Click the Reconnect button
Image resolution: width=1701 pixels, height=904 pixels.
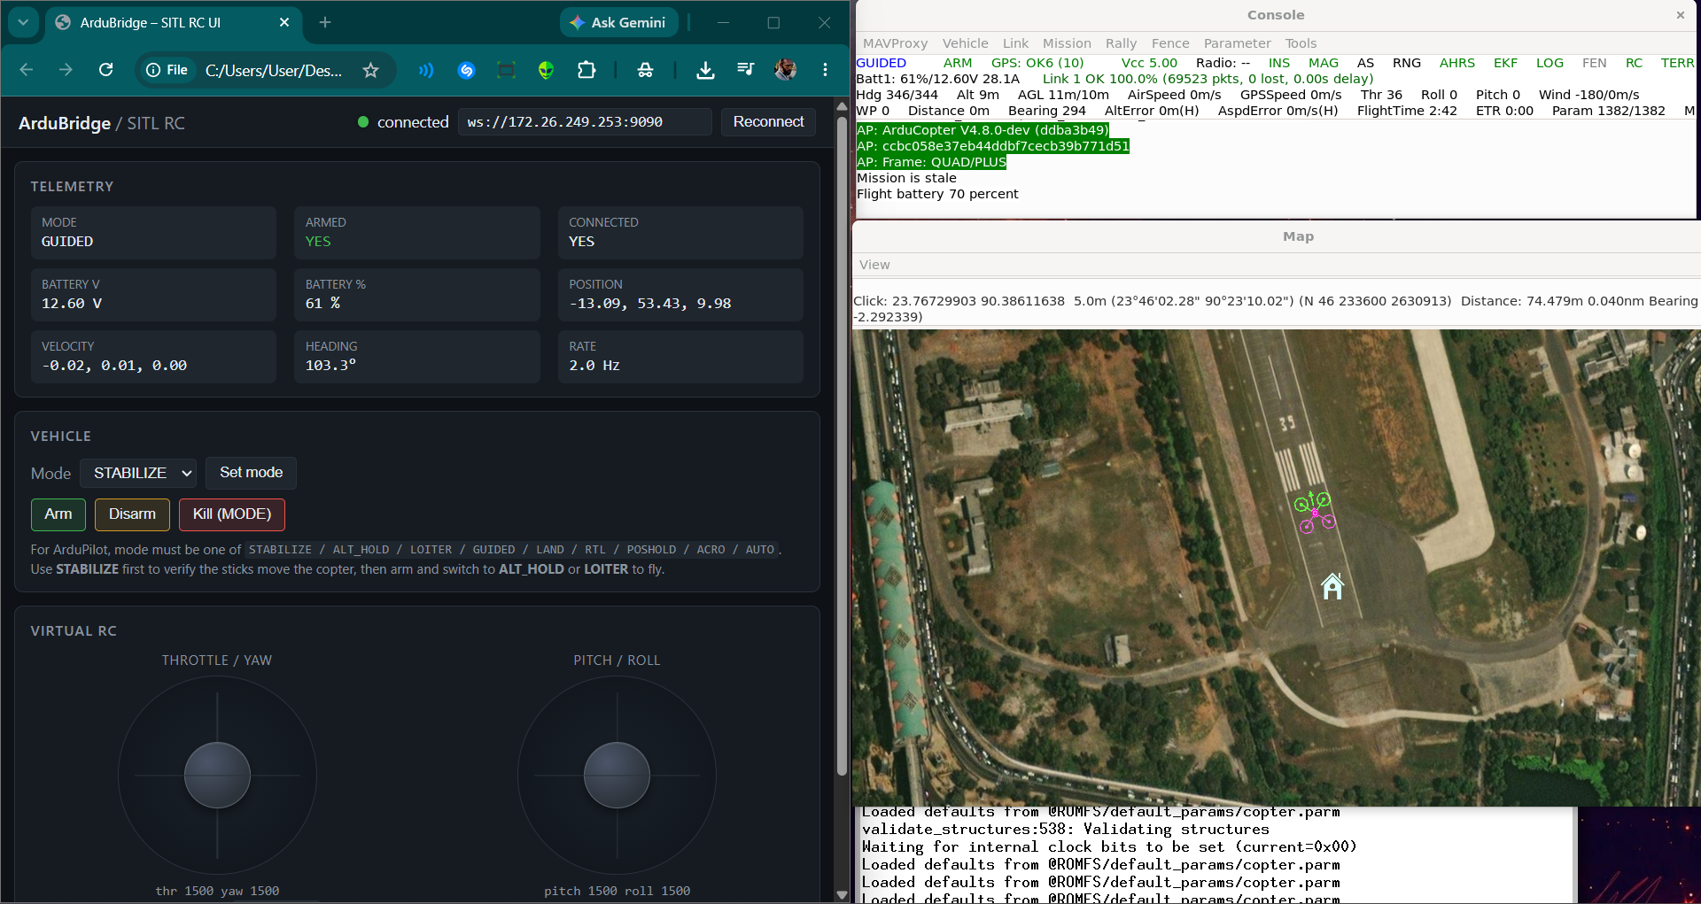coord(768,122)
